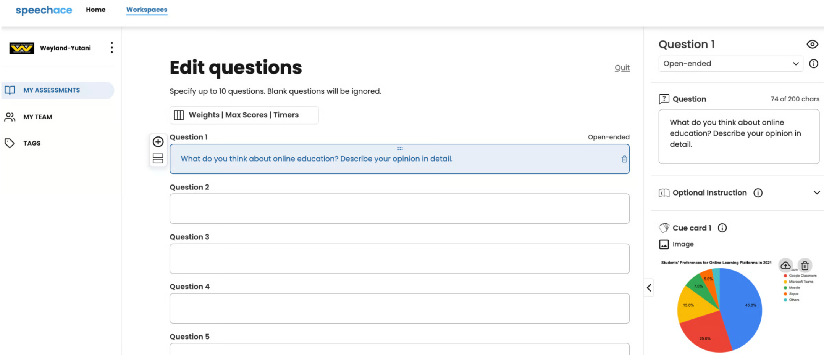The image size is (824, 359).
Task: Open Weights | Max Scores | Timers
Action: 244,115
